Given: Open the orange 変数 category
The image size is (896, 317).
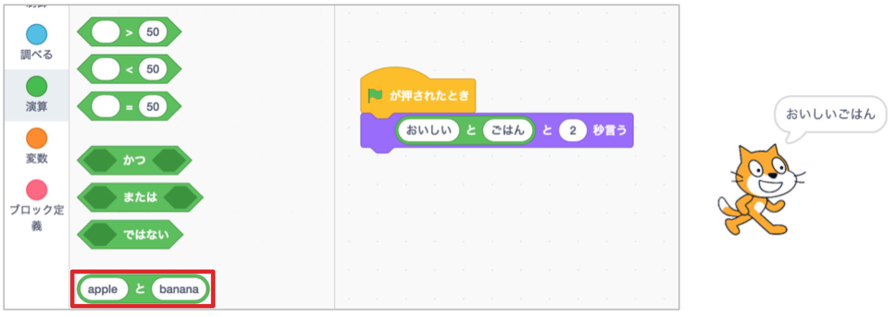Looking at the screenshot, I should (x=37, y=139).
